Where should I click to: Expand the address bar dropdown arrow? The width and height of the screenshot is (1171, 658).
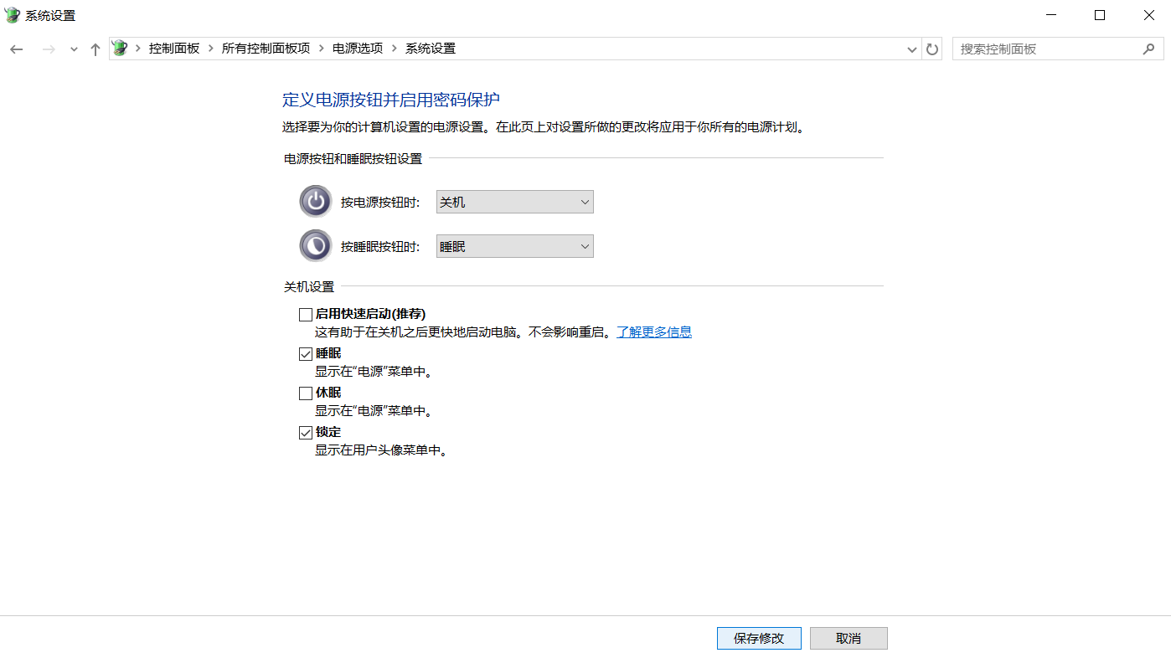912,49
